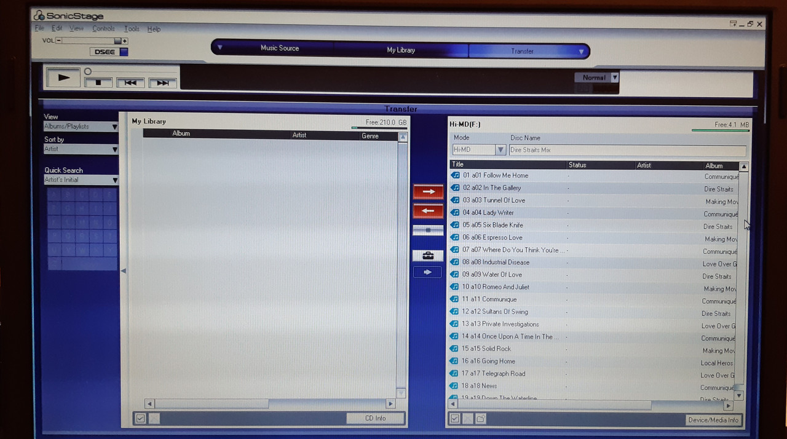Sort Hi-MD list by the Status column header
Viewport: 787px width, 439px height.
pos(601,165)
